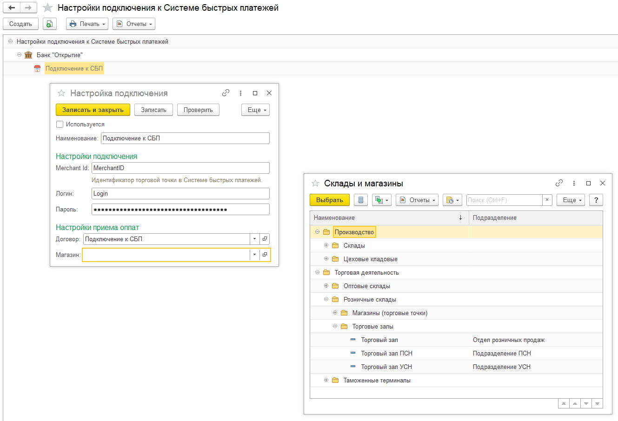Screen dimensions: 618x421
Task: Click the list view icon next to Выбрать
Action: pyautogui.click(x=360, y=200)
